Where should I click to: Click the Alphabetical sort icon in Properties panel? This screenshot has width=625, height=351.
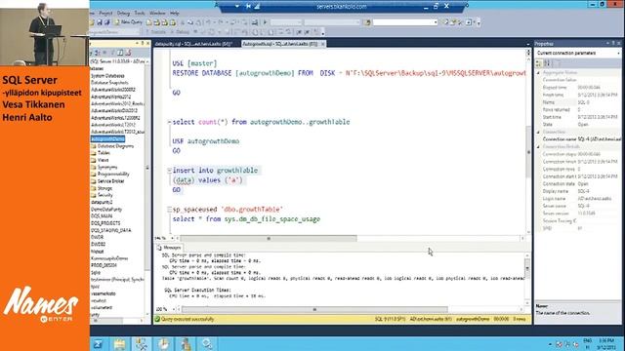547,63
